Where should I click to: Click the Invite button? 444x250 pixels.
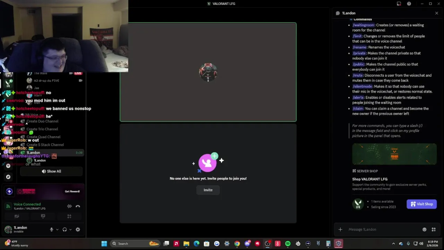click(208, 190)
